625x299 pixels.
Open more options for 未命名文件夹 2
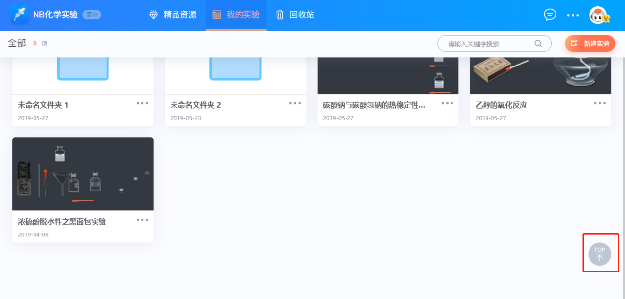point(295,103)
